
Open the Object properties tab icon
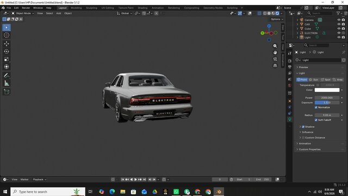coord(290,101)
